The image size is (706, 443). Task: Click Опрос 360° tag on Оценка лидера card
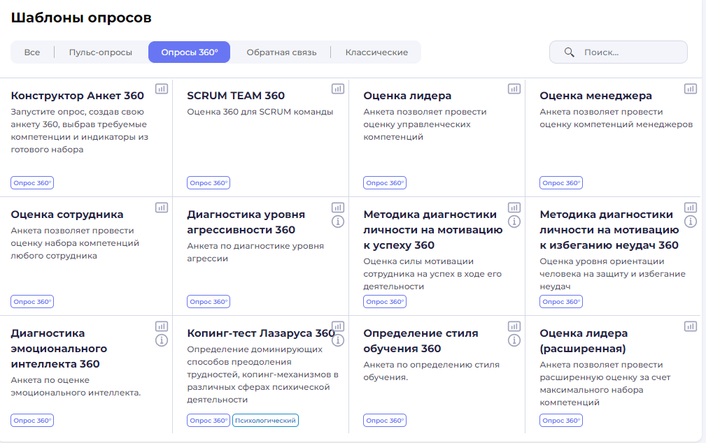point(385,183)
